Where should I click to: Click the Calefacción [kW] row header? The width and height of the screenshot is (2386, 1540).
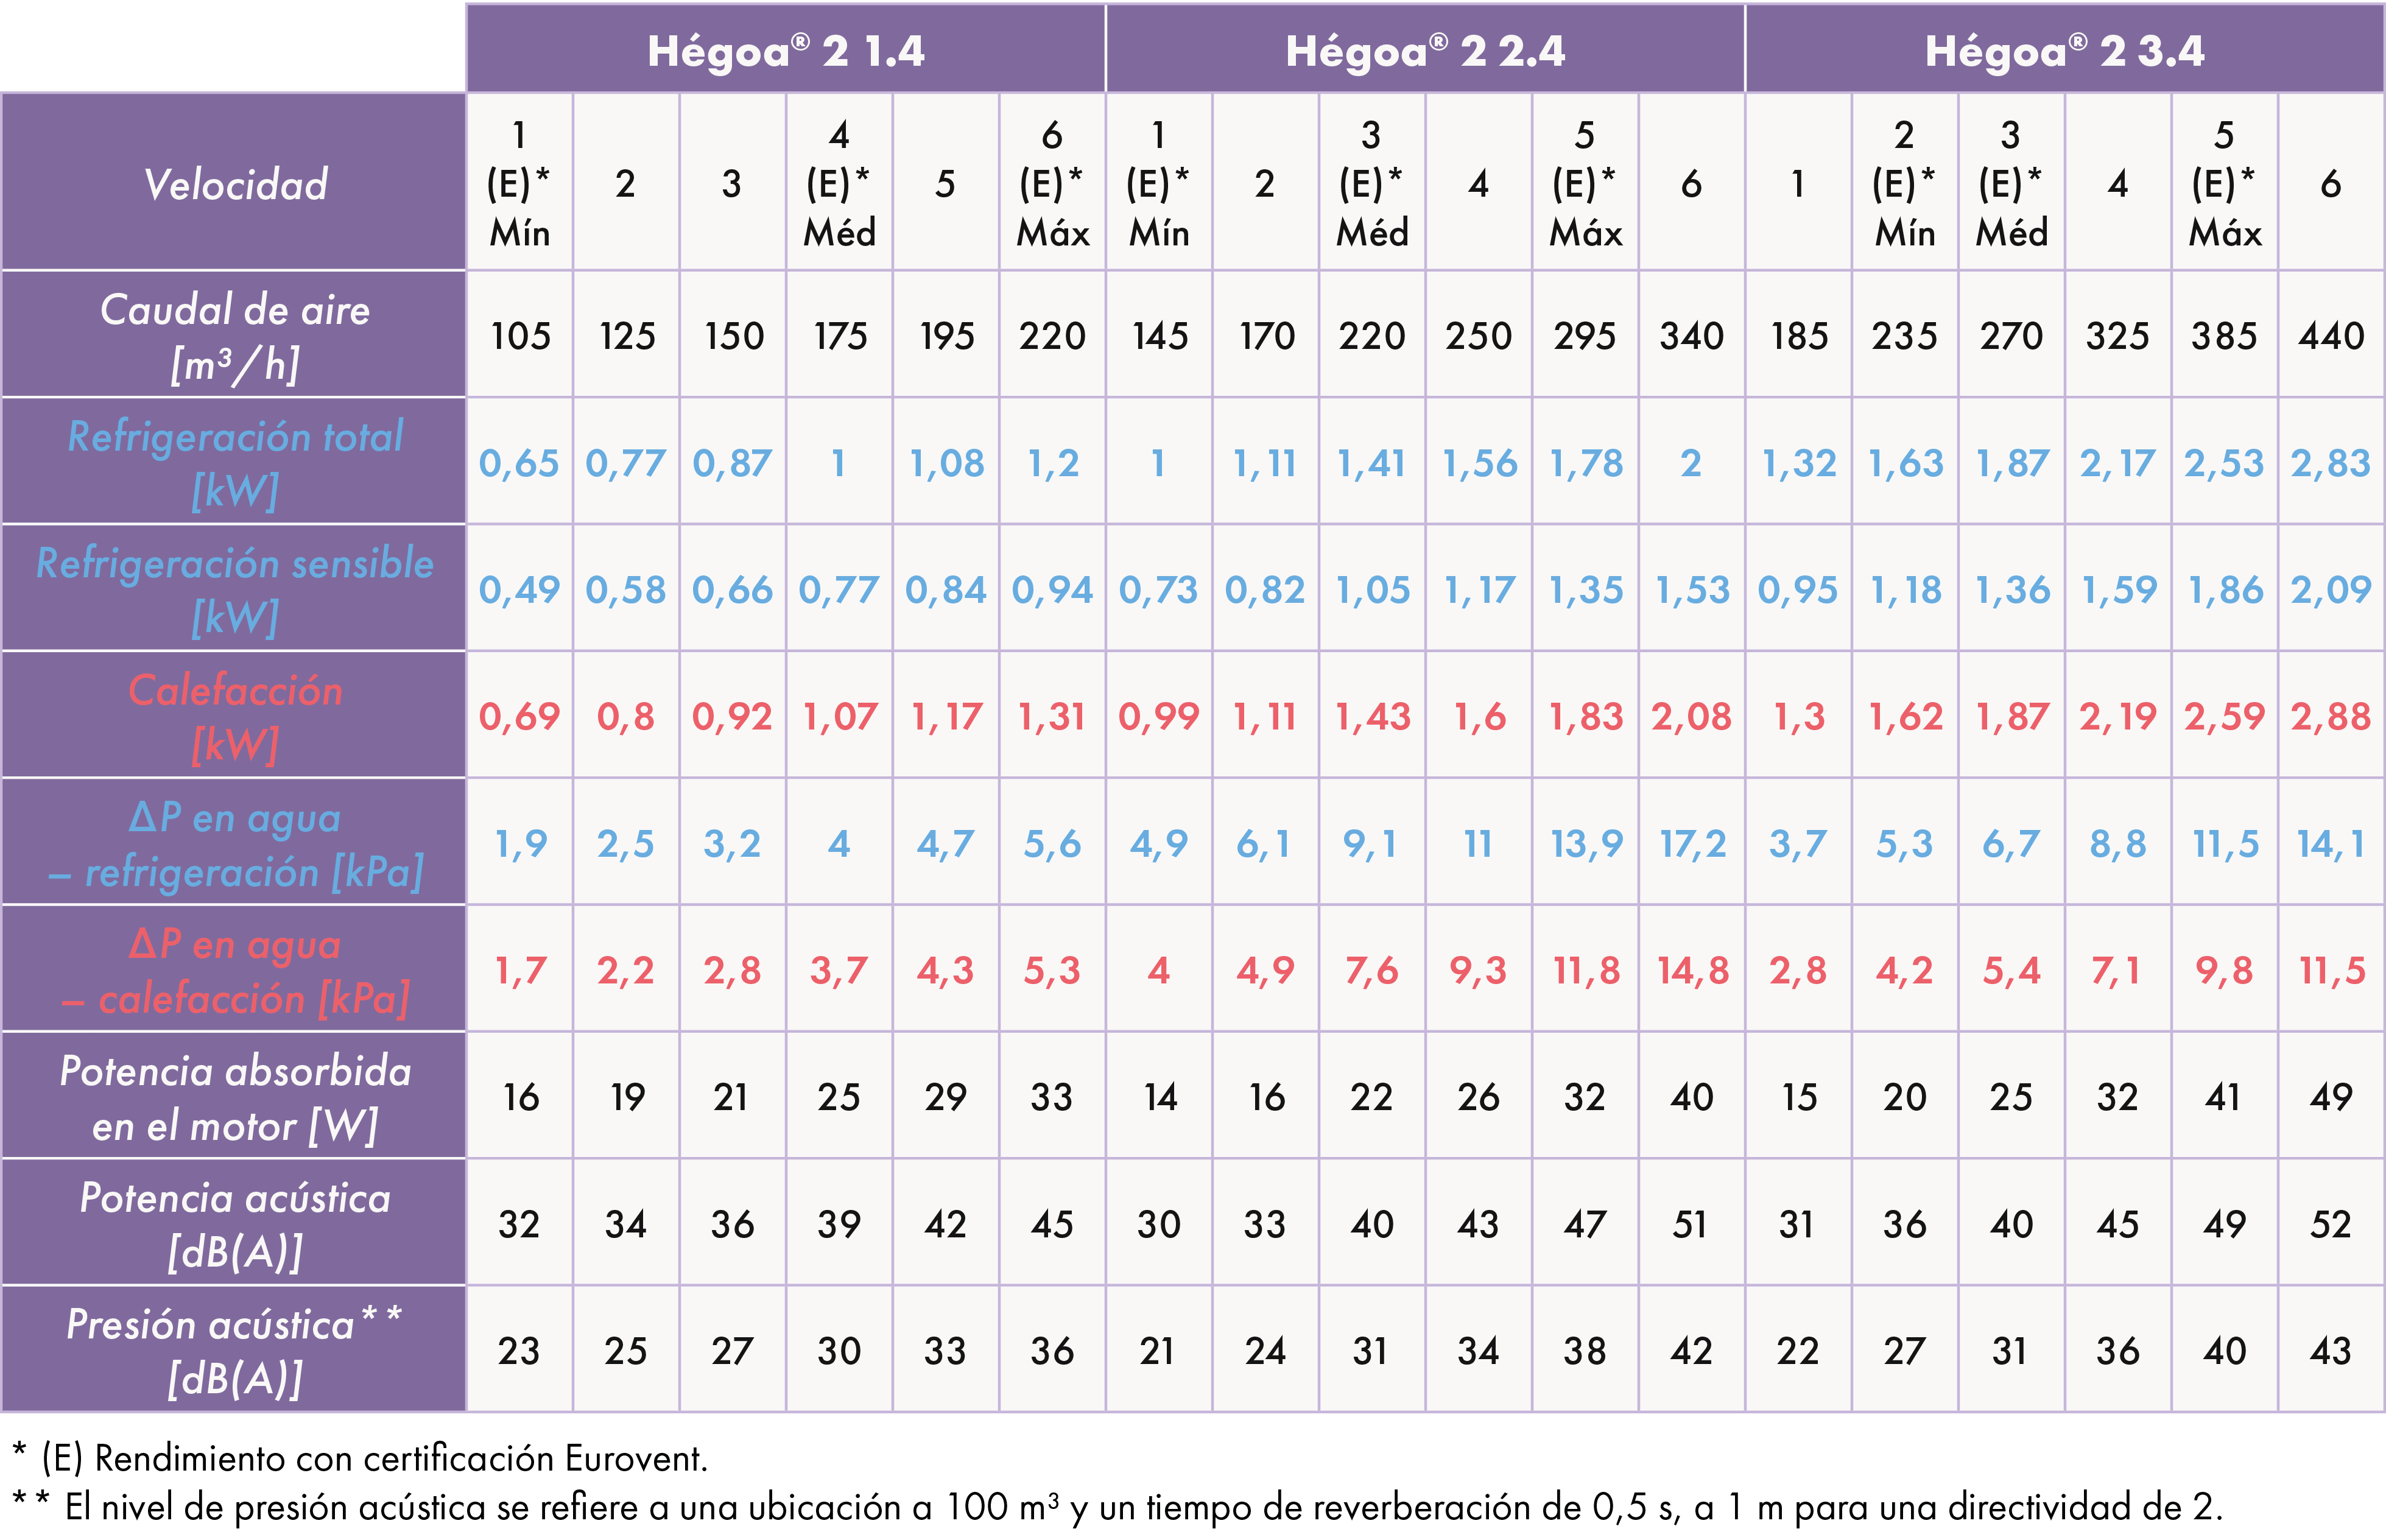point(235,716)
